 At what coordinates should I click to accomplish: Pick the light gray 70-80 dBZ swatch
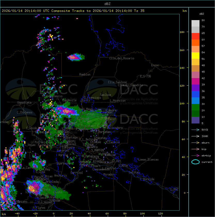(x=195, y=23)
